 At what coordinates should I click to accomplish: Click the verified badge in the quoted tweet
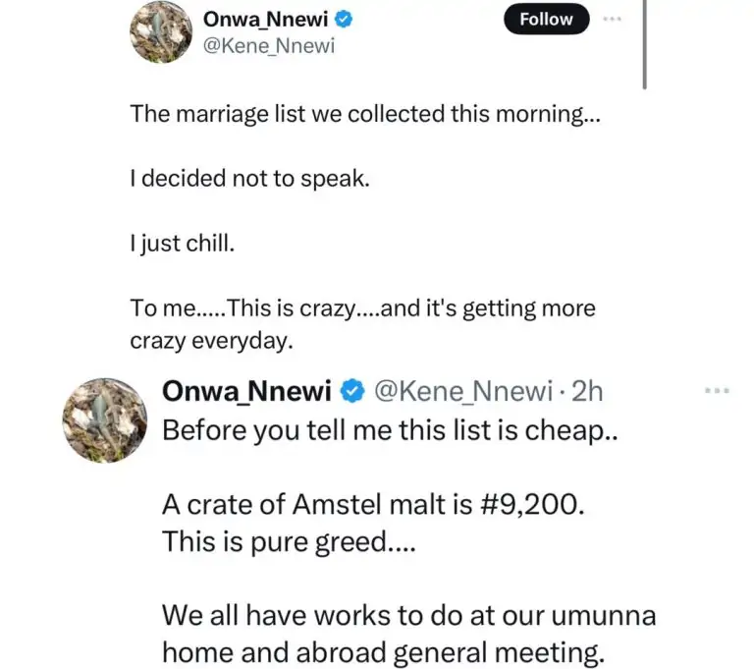click(x=350, y=392)
